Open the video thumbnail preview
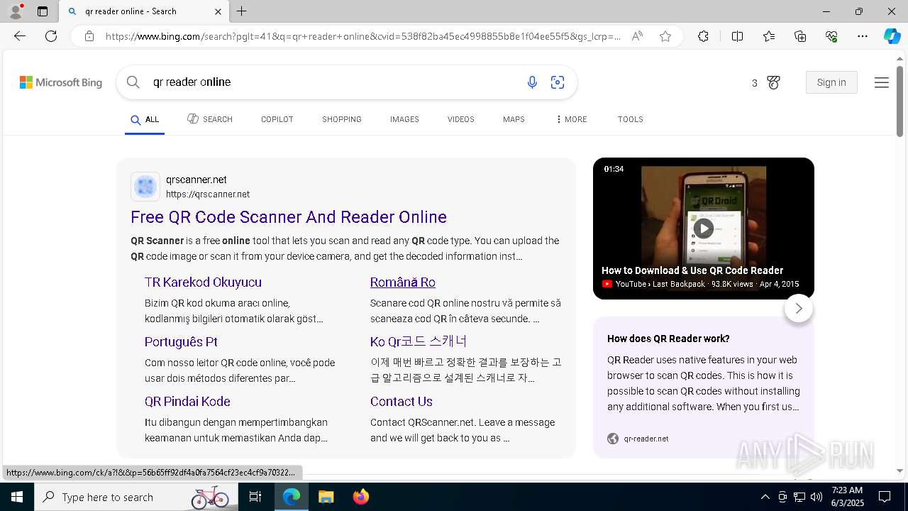The image size is (908, 511). (x=704, y=229)
